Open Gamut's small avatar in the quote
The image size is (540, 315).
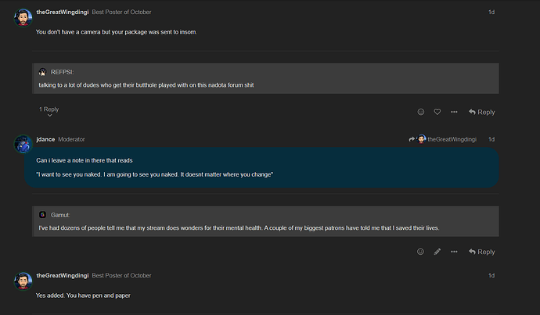pyautogui.click(x=42, y=215)
